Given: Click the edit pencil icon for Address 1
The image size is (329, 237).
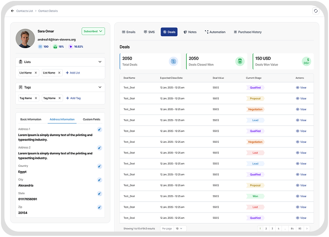Looking at the screenshot, I should pyautogui.click(x=99, y=129).
